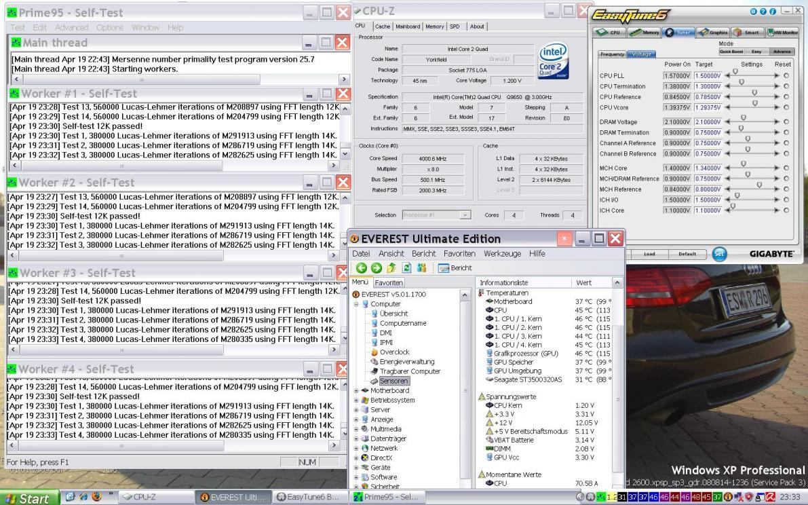Open the Prime95 Advanced menu
The height and width of the screenshot is (505, 808).
(71, 27)
